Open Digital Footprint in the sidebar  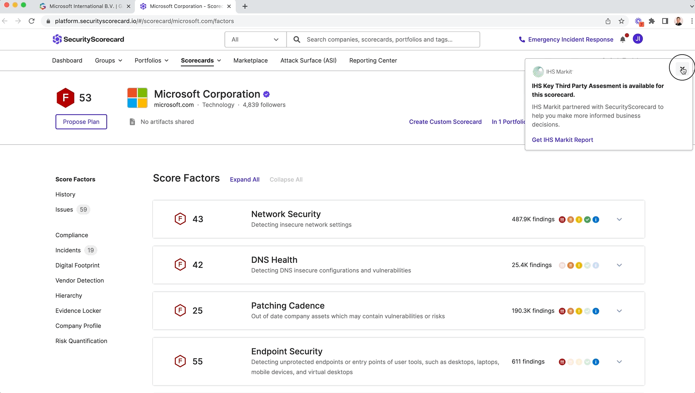pyautogui.click(x=78, y=265)
